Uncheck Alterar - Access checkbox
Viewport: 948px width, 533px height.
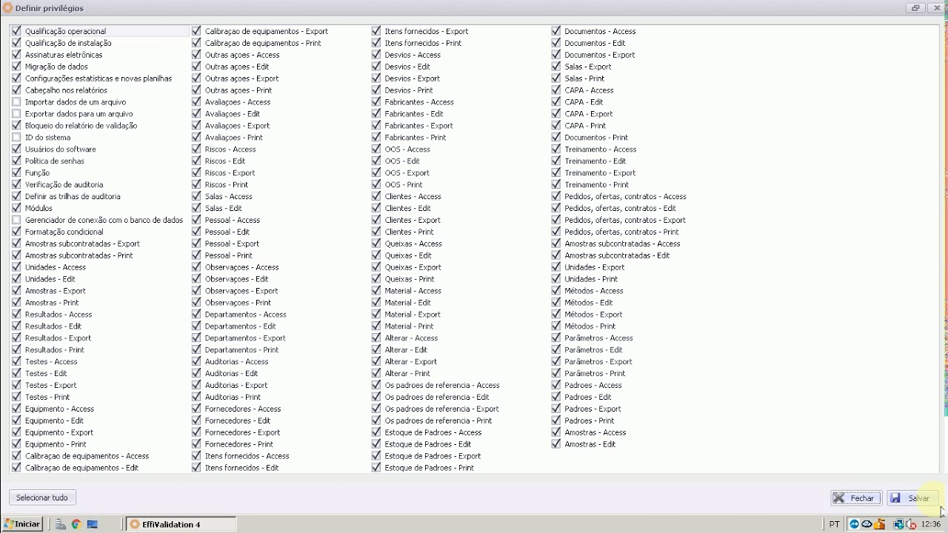click(x=376, y=338)
